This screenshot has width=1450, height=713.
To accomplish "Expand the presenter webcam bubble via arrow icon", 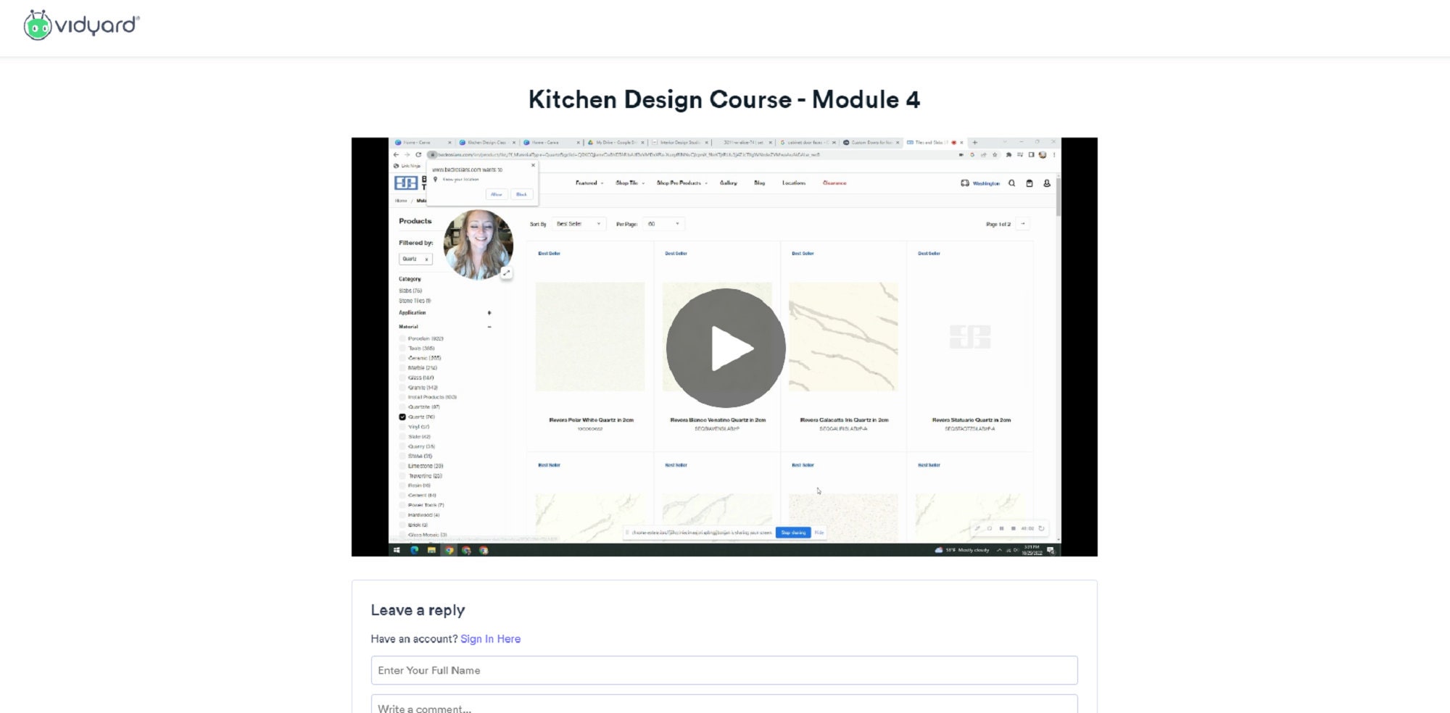I will [x=507, y=272].
